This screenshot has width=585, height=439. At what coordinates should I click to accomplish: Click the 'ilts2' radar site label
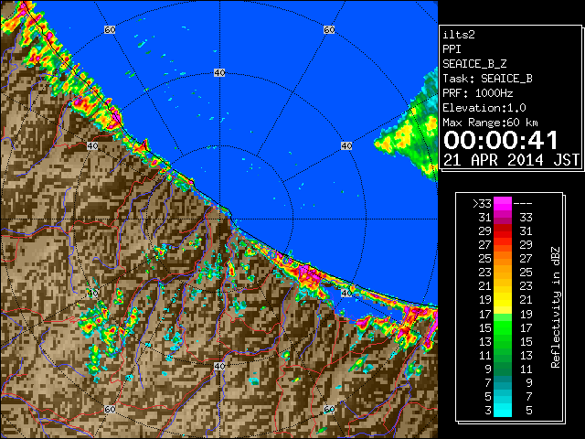[x=459, y=35]
